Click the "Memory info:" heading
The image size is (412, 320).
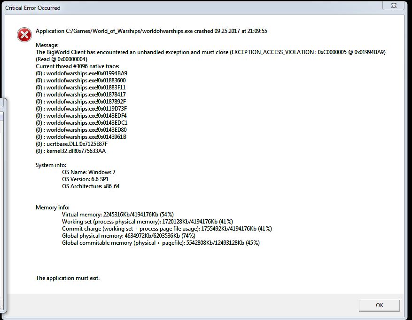[53, 208]
